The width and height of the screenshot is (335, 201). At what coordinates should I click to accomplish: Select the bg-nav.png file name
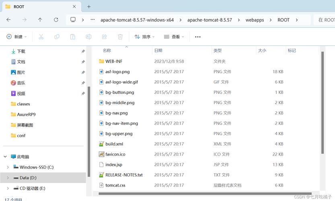click(117, 113)
